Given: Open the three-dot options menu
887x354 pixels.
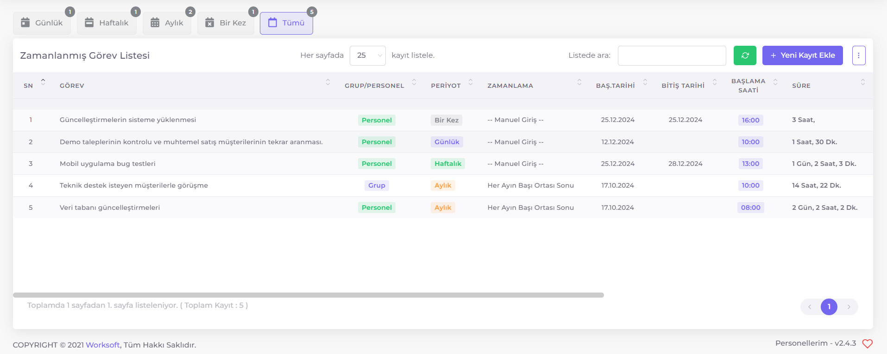Looking at the screenshot, I should (x=859, y=55).
